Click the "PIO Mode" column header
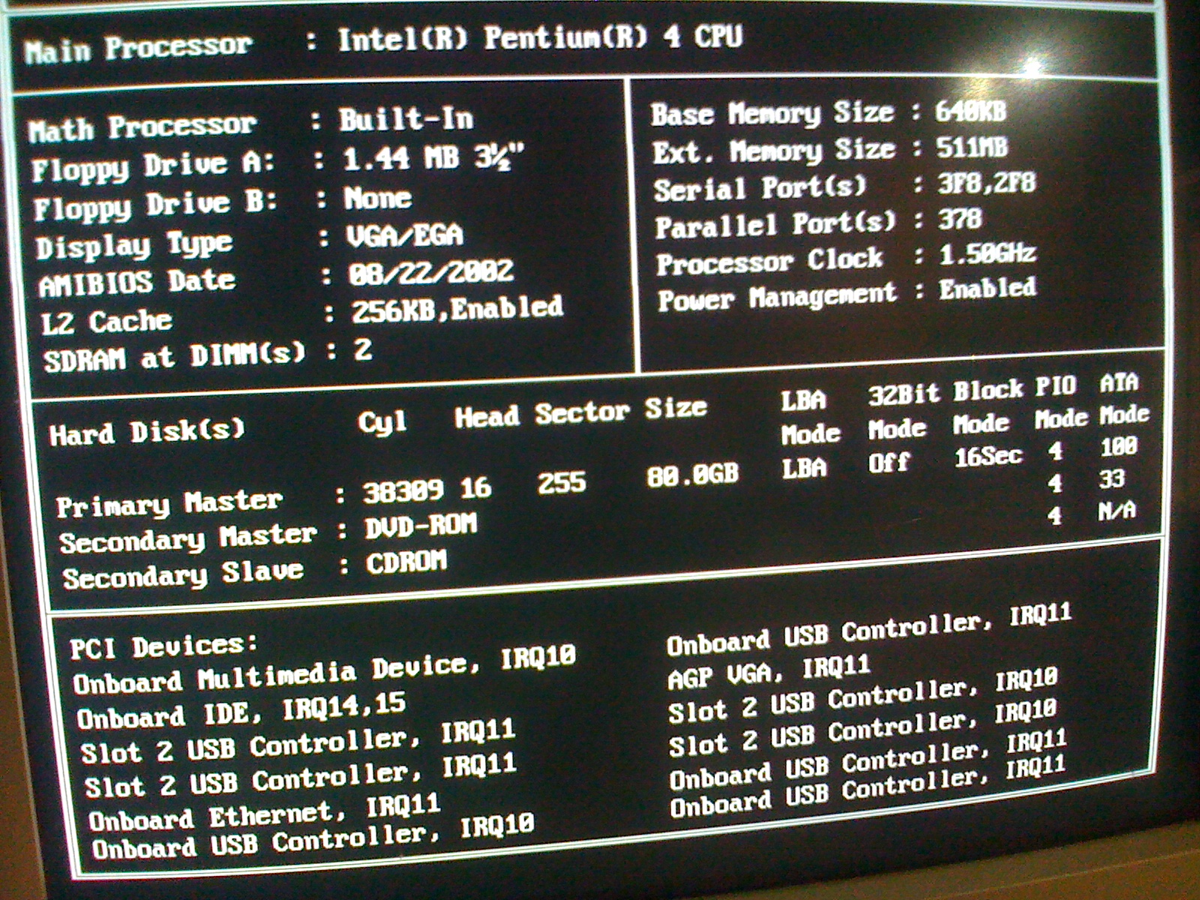Viewport: 1200px width, 900px height. coord(1060,403)
